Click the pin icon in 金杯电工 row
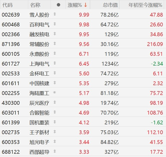The width and height of the screenshot is (166, 157). point(55,73)
